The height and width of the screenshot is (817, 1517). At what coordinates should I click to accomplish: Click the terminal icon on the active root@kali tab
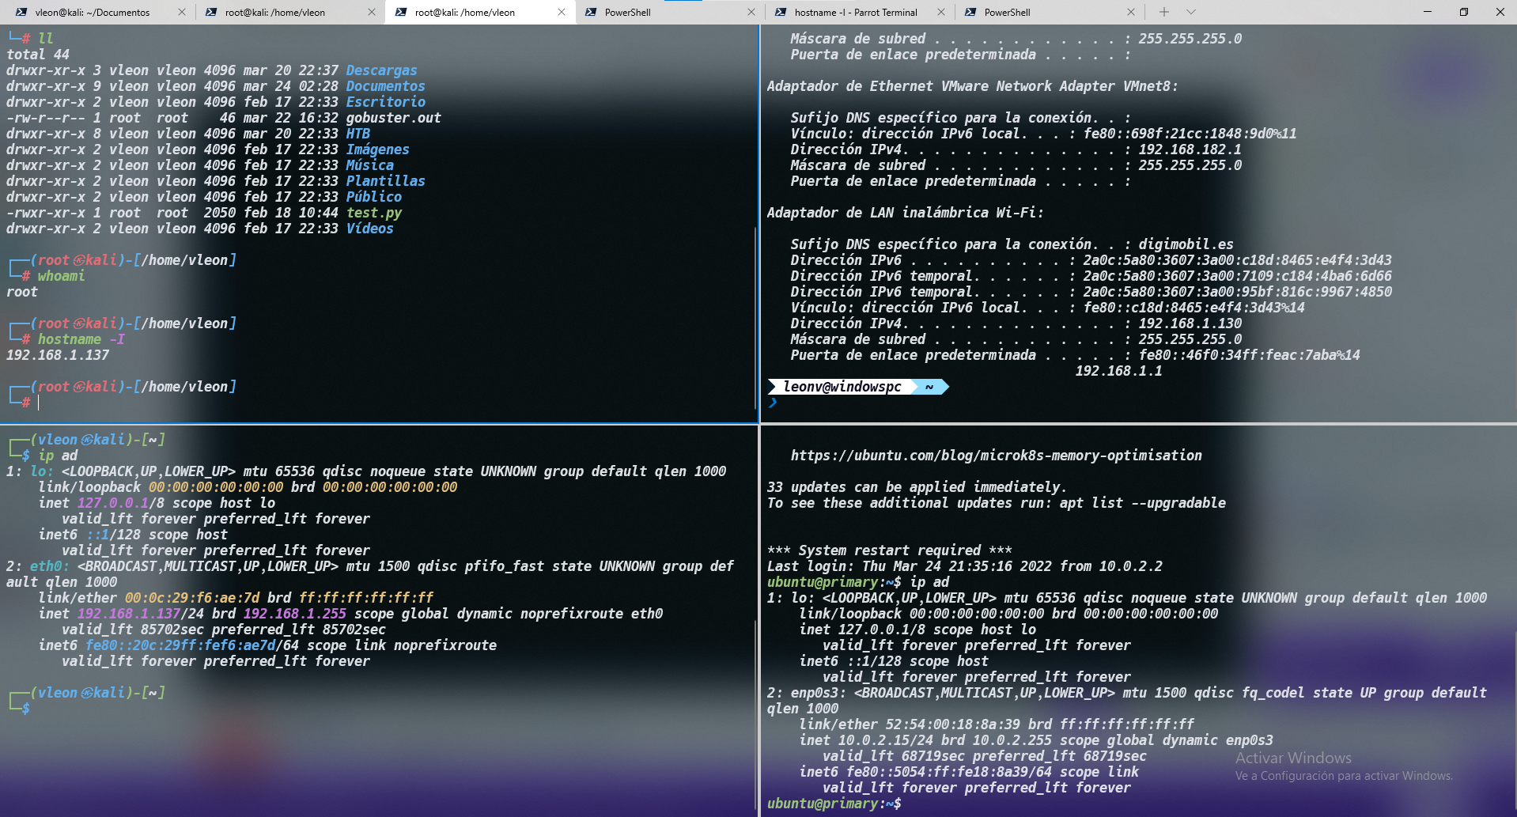(401, 13)
